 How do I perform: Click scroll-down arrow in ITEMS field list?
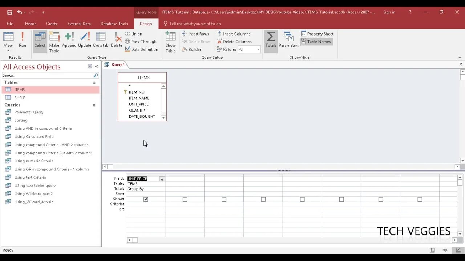pyautogui.click(x=163, y=118)
